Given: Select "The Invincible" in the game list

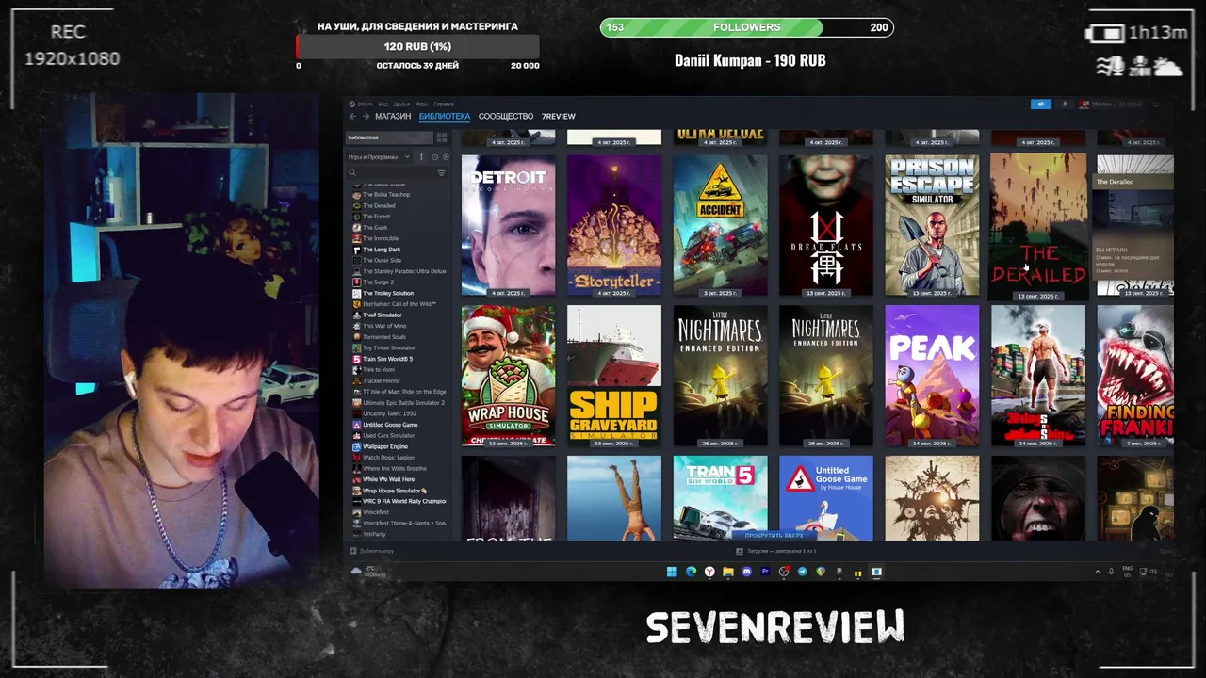Looking at the screenshot, I should 381,238.
